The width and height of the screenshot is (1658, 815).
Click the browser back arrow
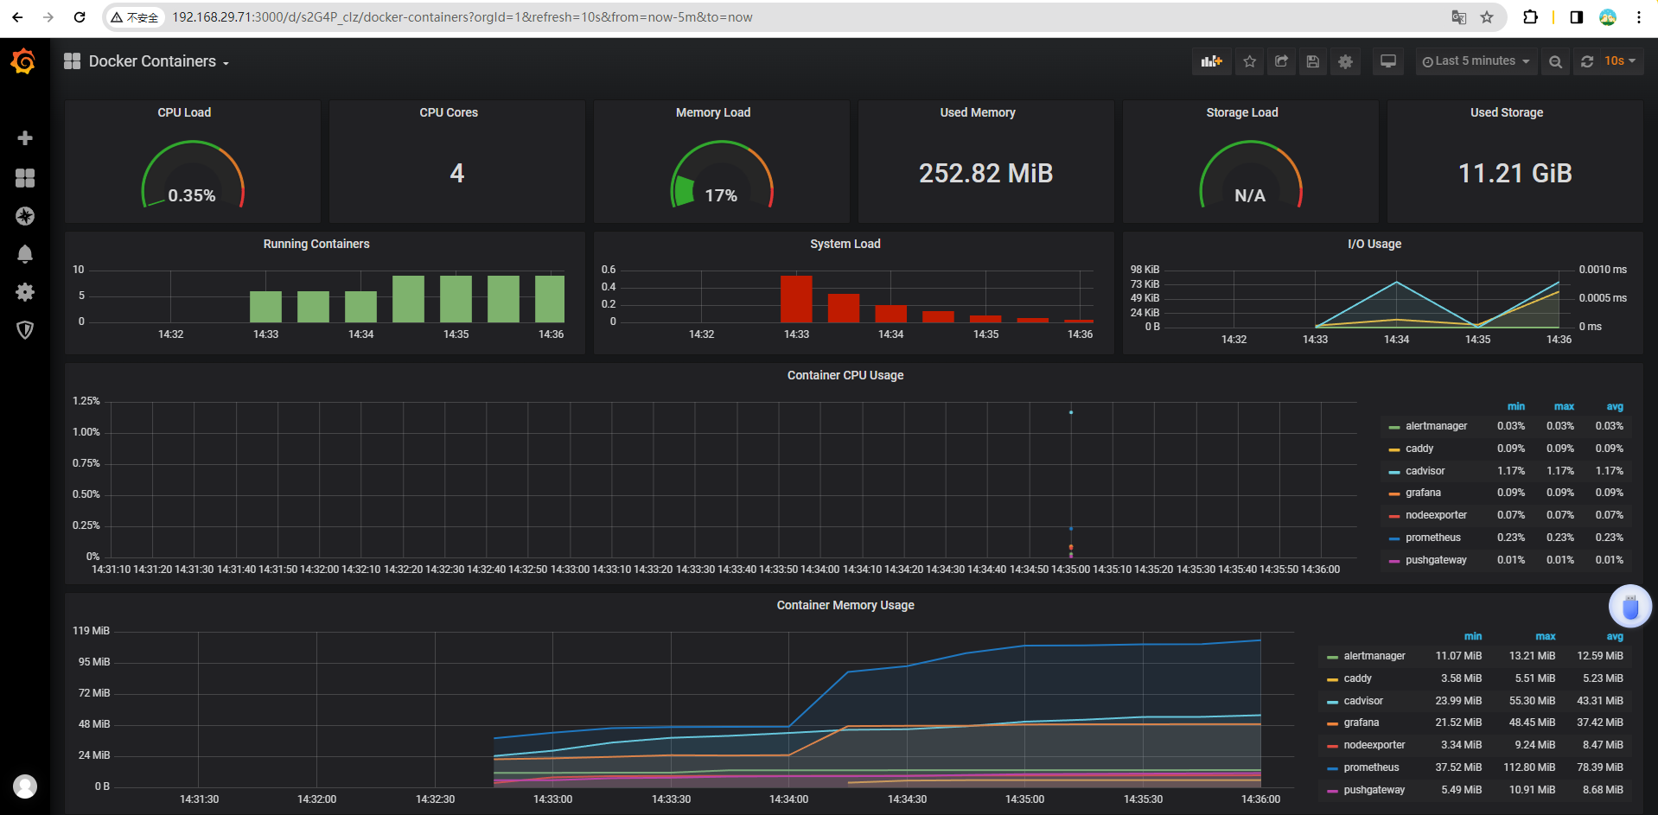pyautogui.click(x=17, y=17)
